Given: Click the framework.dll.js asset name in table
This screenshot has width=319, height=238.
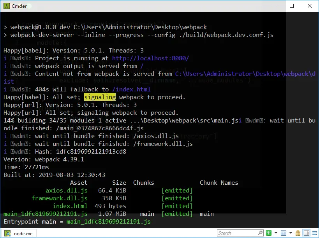Looking at the screenshot, I should click(60, 198).
